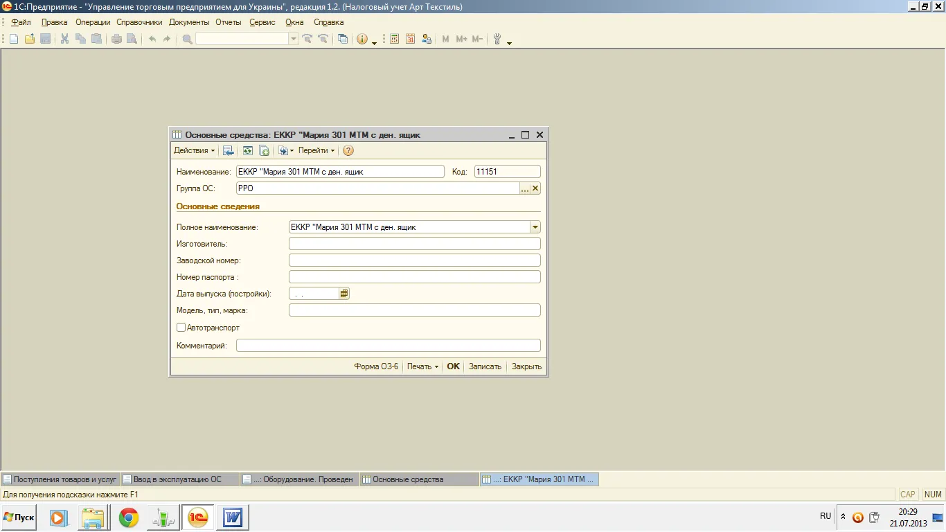
Task: Click the date picker calendar icon
Action: [344, 294]
